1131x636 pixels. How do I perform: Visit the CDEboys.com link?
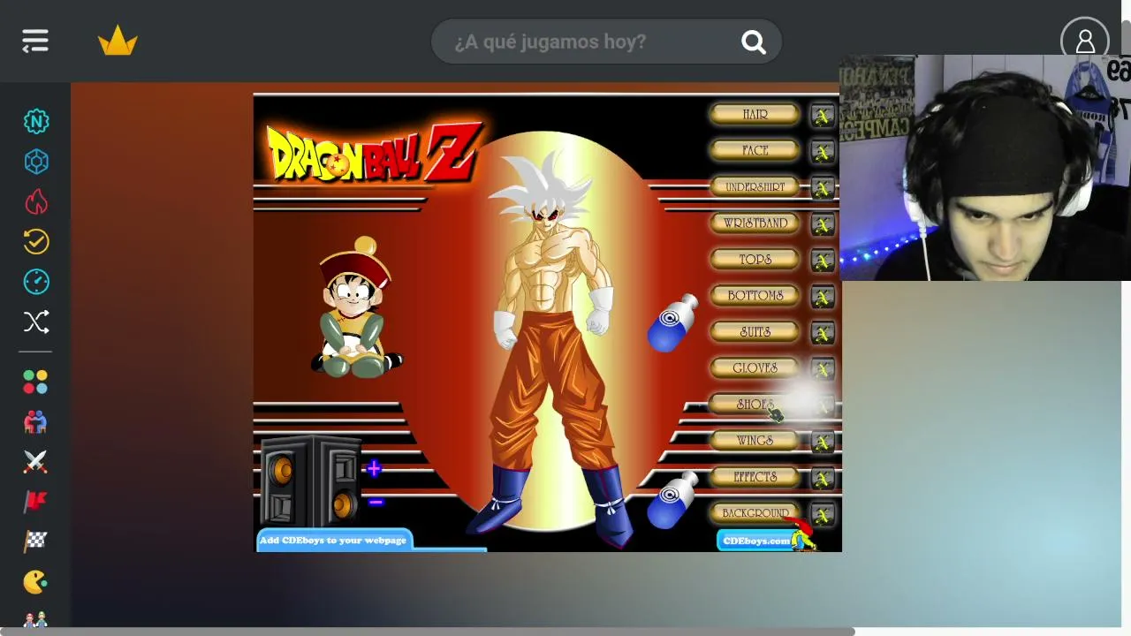(x=756, y=541)
